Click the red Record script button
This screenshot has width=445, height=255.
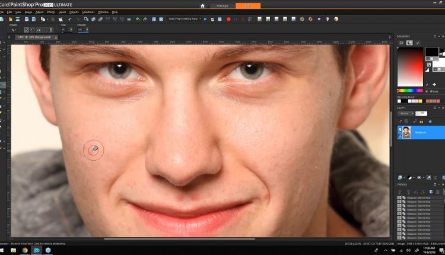click(x=228, y=20)
